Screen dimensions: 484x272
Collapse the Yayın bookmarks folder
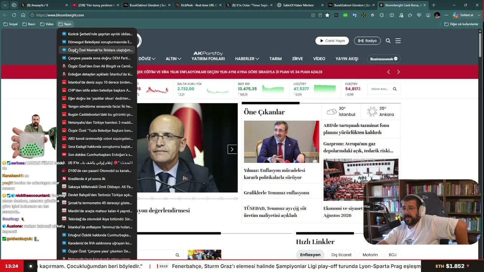pos(65,24)
